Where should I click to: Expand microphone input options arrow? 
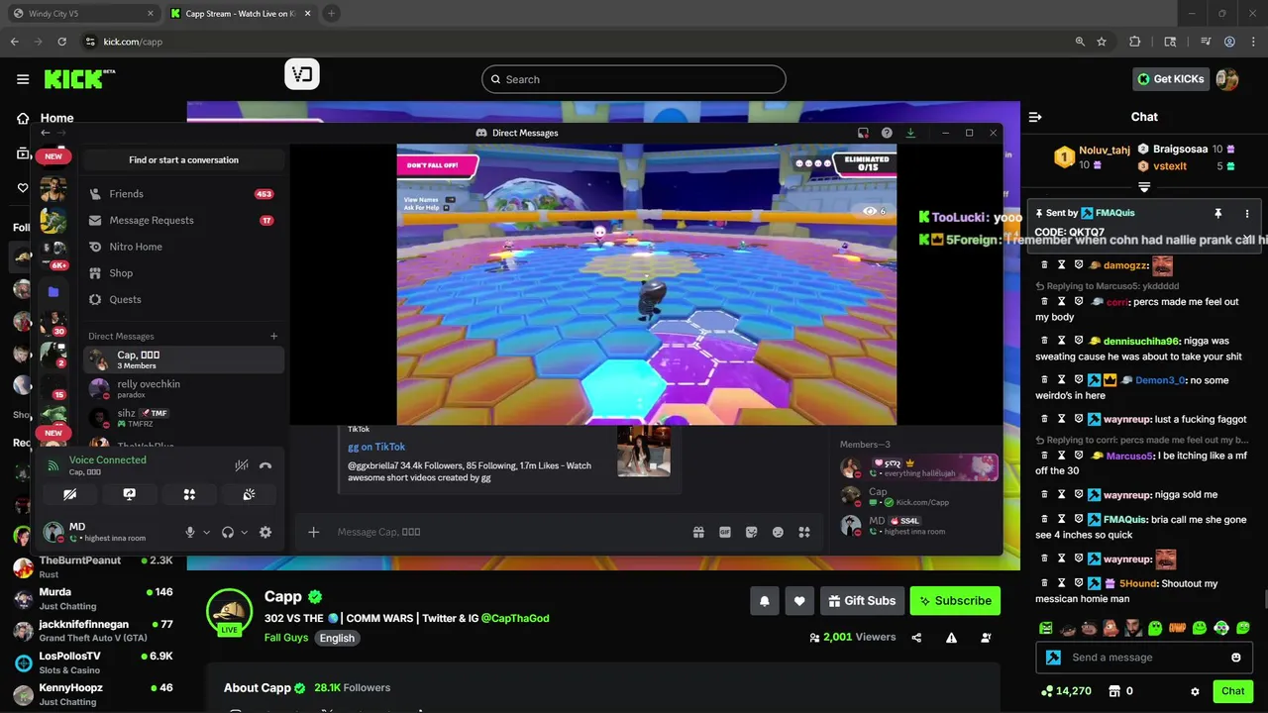[x=206, y=532]
